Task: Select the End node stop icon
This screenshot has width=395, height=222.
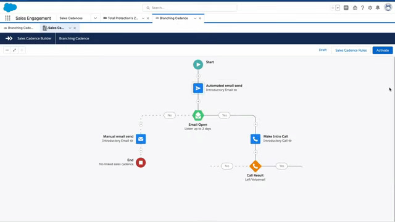Action: pyautogui.click(x=141, y=163)
